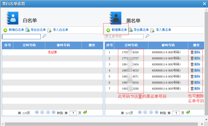Click the horizontal scrollbar at the bottom
208x126 pixels.
tap(101, 124)
